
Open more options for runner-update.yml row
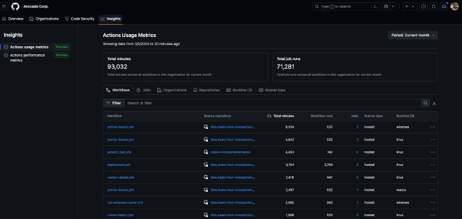click(x=433, y=177)
